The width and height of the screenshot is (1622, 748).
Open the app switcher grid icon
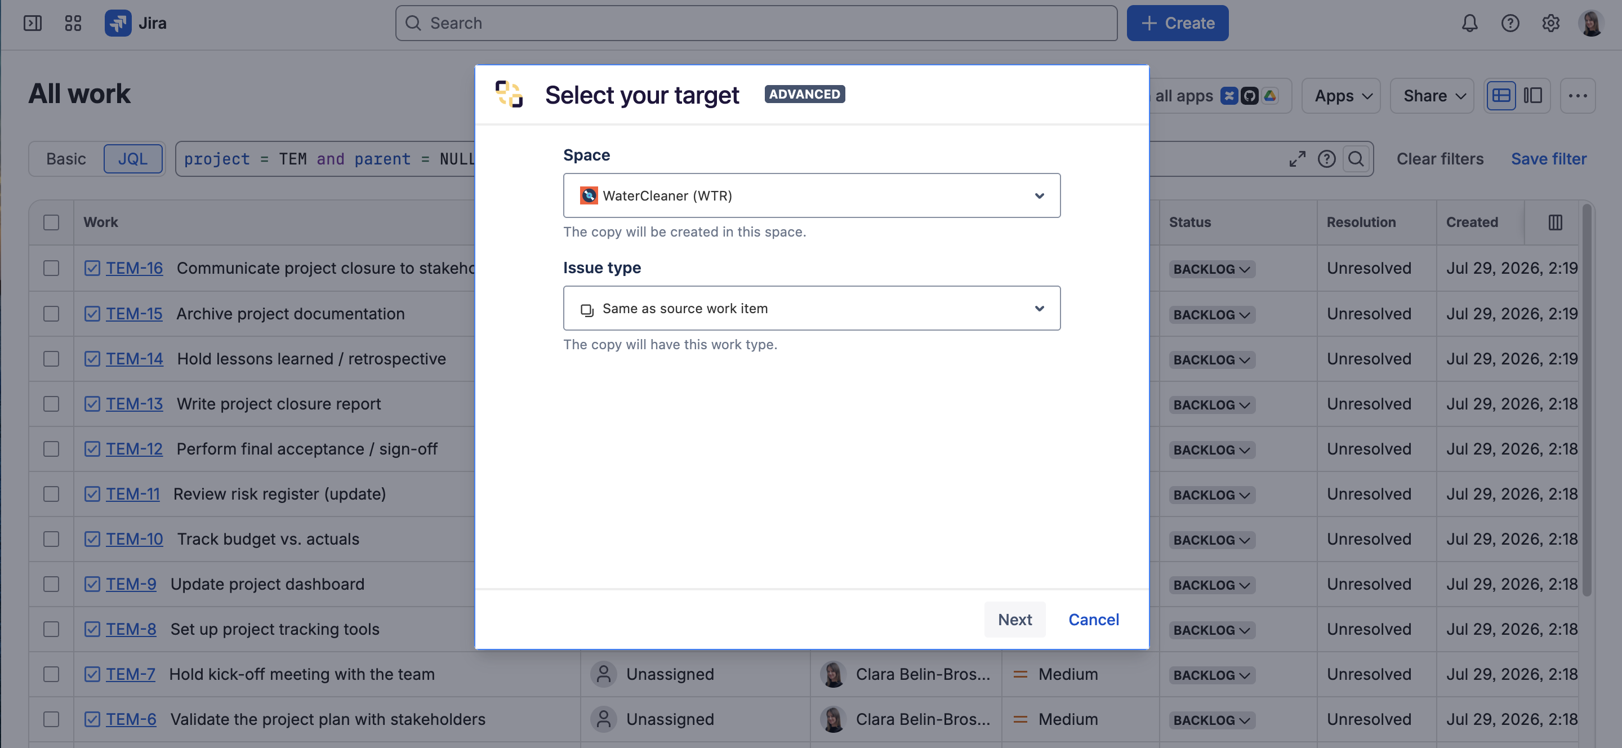(x=73, y=23)
